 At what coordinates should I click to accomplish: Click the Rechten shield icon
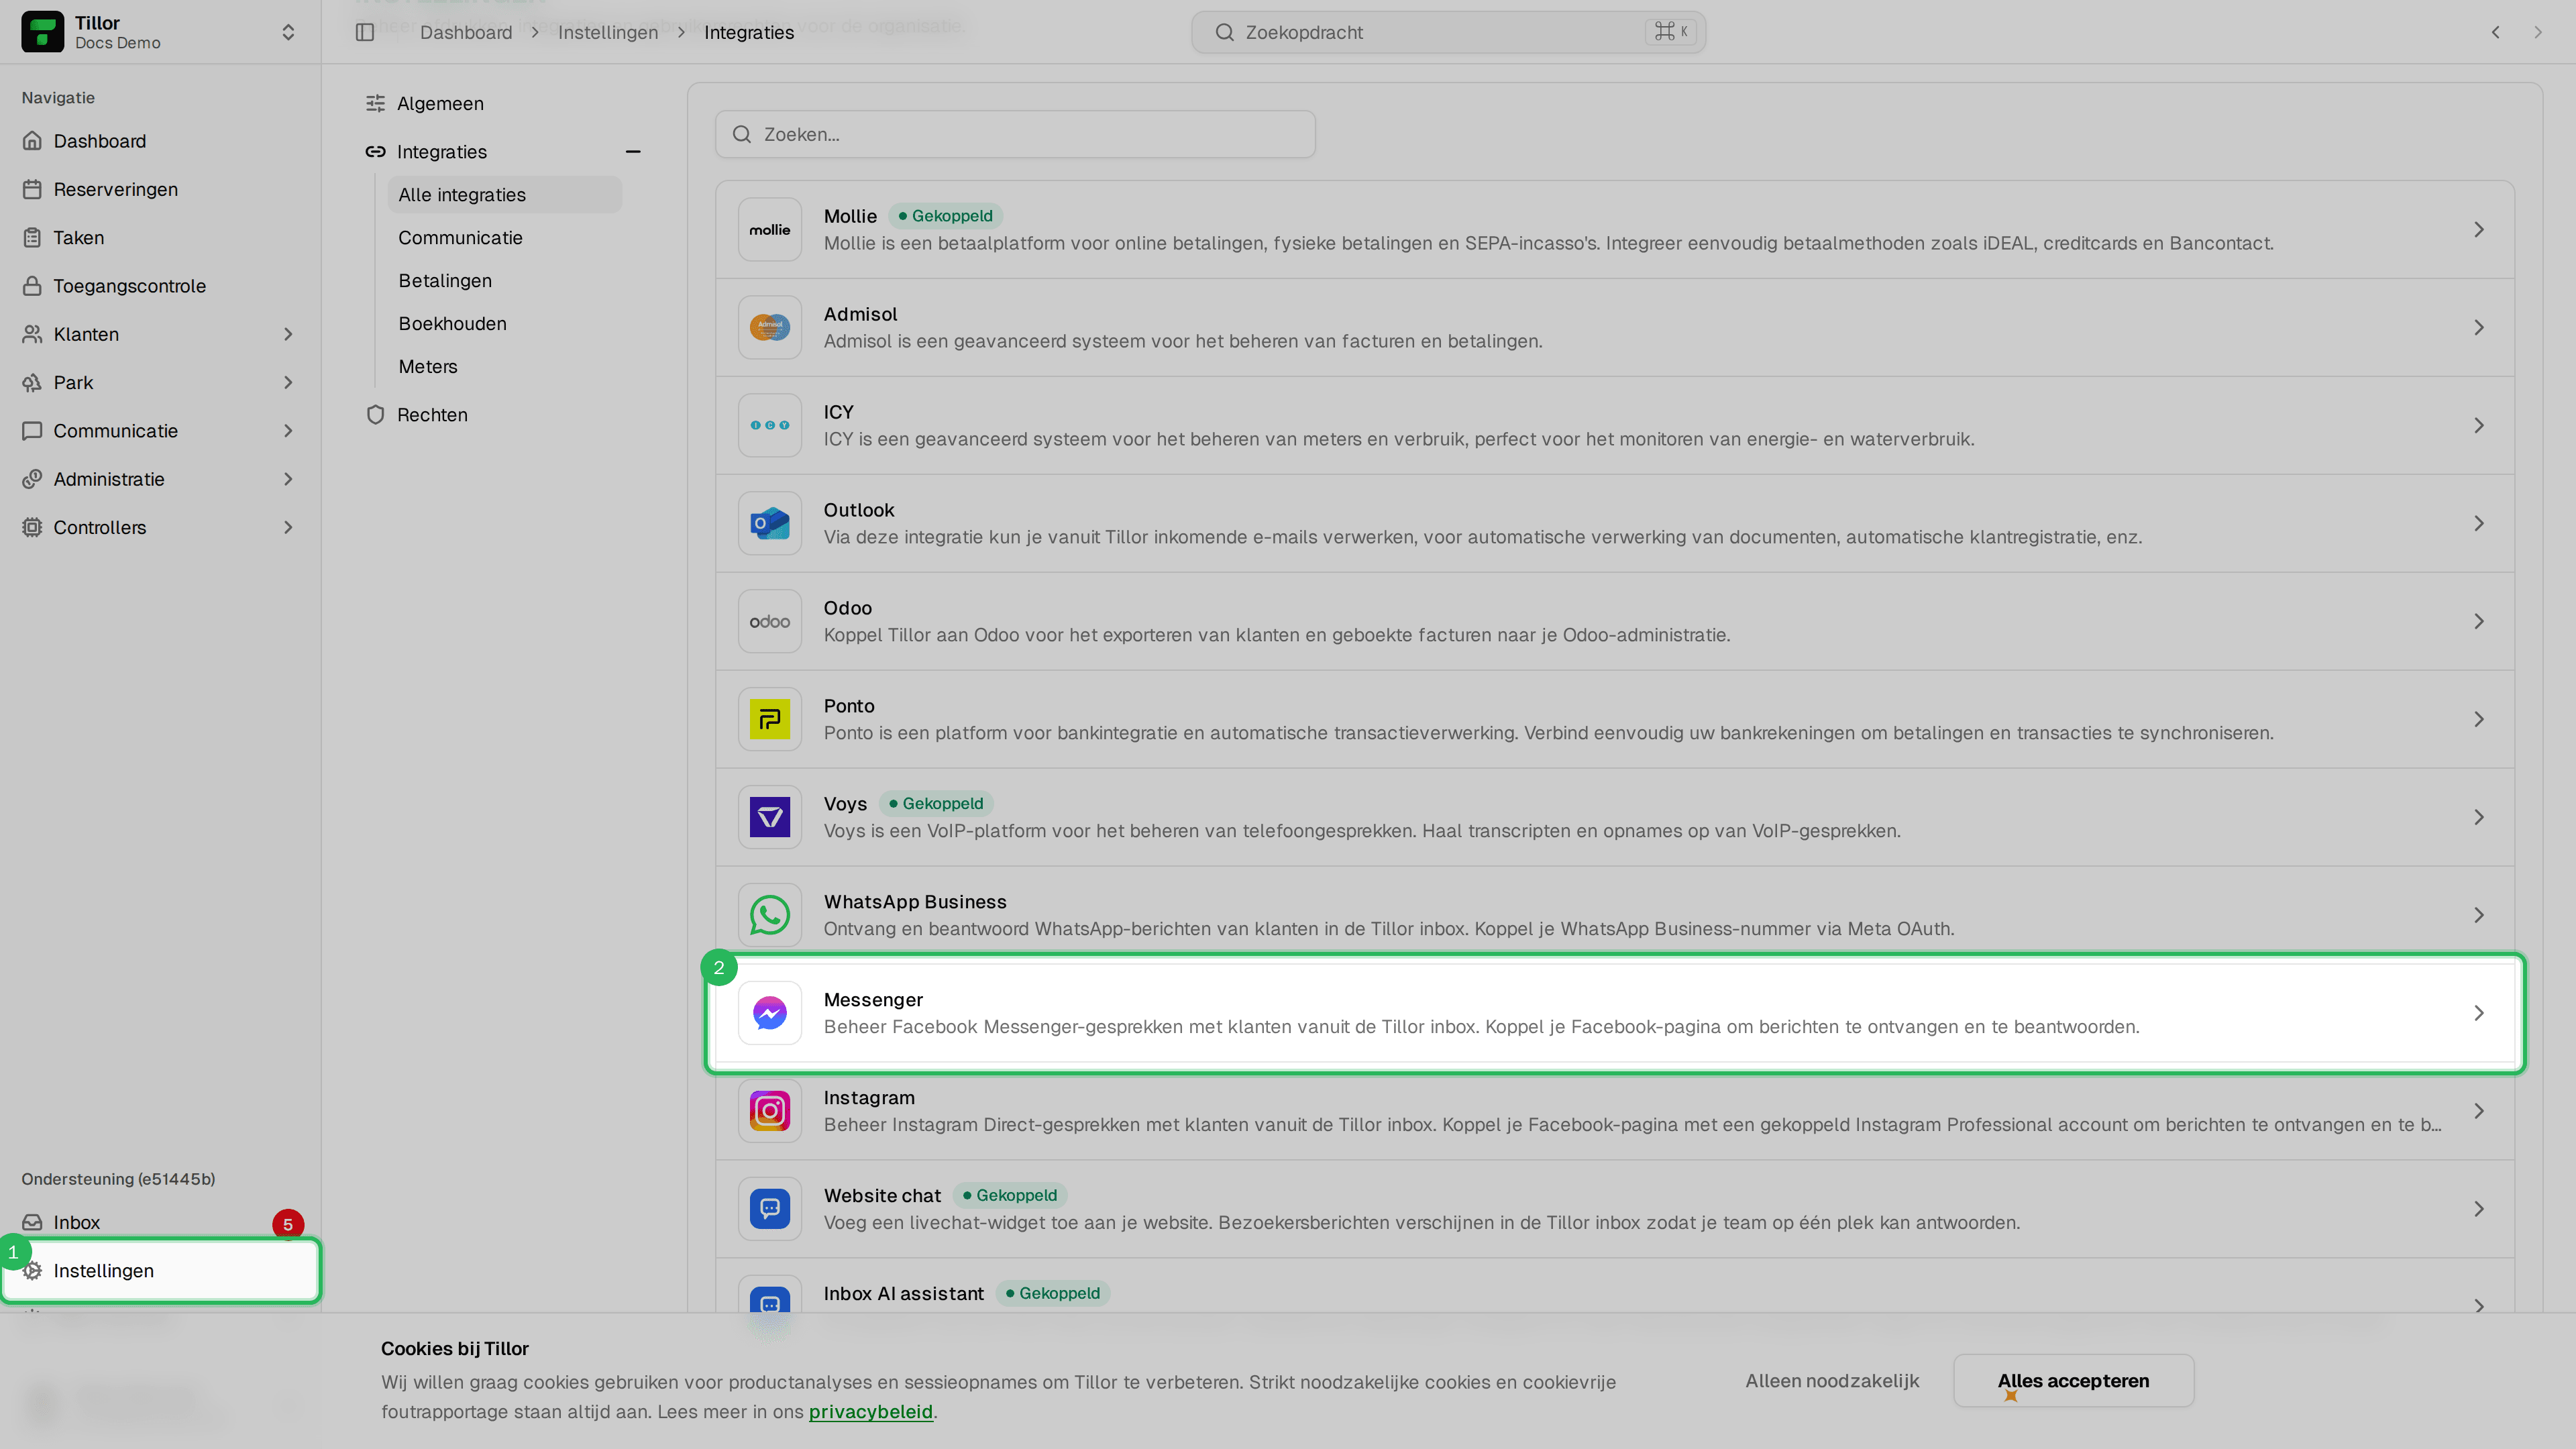click(x=375, y=414)
